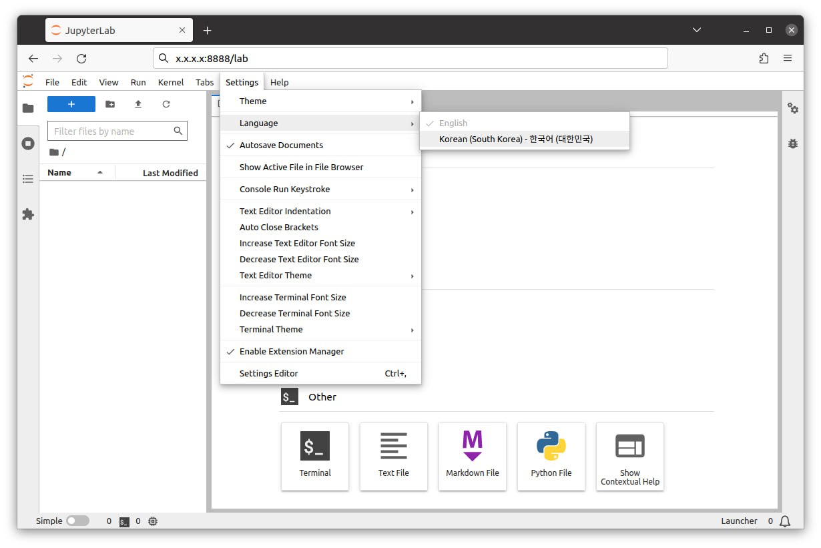Close the open Settings menu
This screenshot has height=548, width=821.
[x=242, y=82]
